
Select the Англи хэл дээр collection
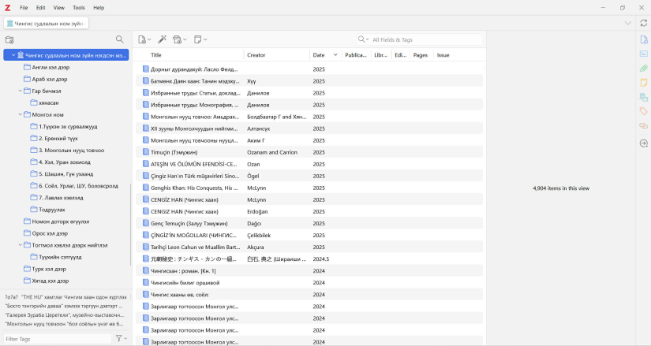coord(50,68)
